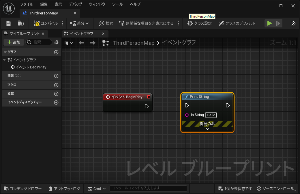Viewport: 300px width, 194px height.
Task: Expand the toolbar overflow chevrons
Action: 293,23
